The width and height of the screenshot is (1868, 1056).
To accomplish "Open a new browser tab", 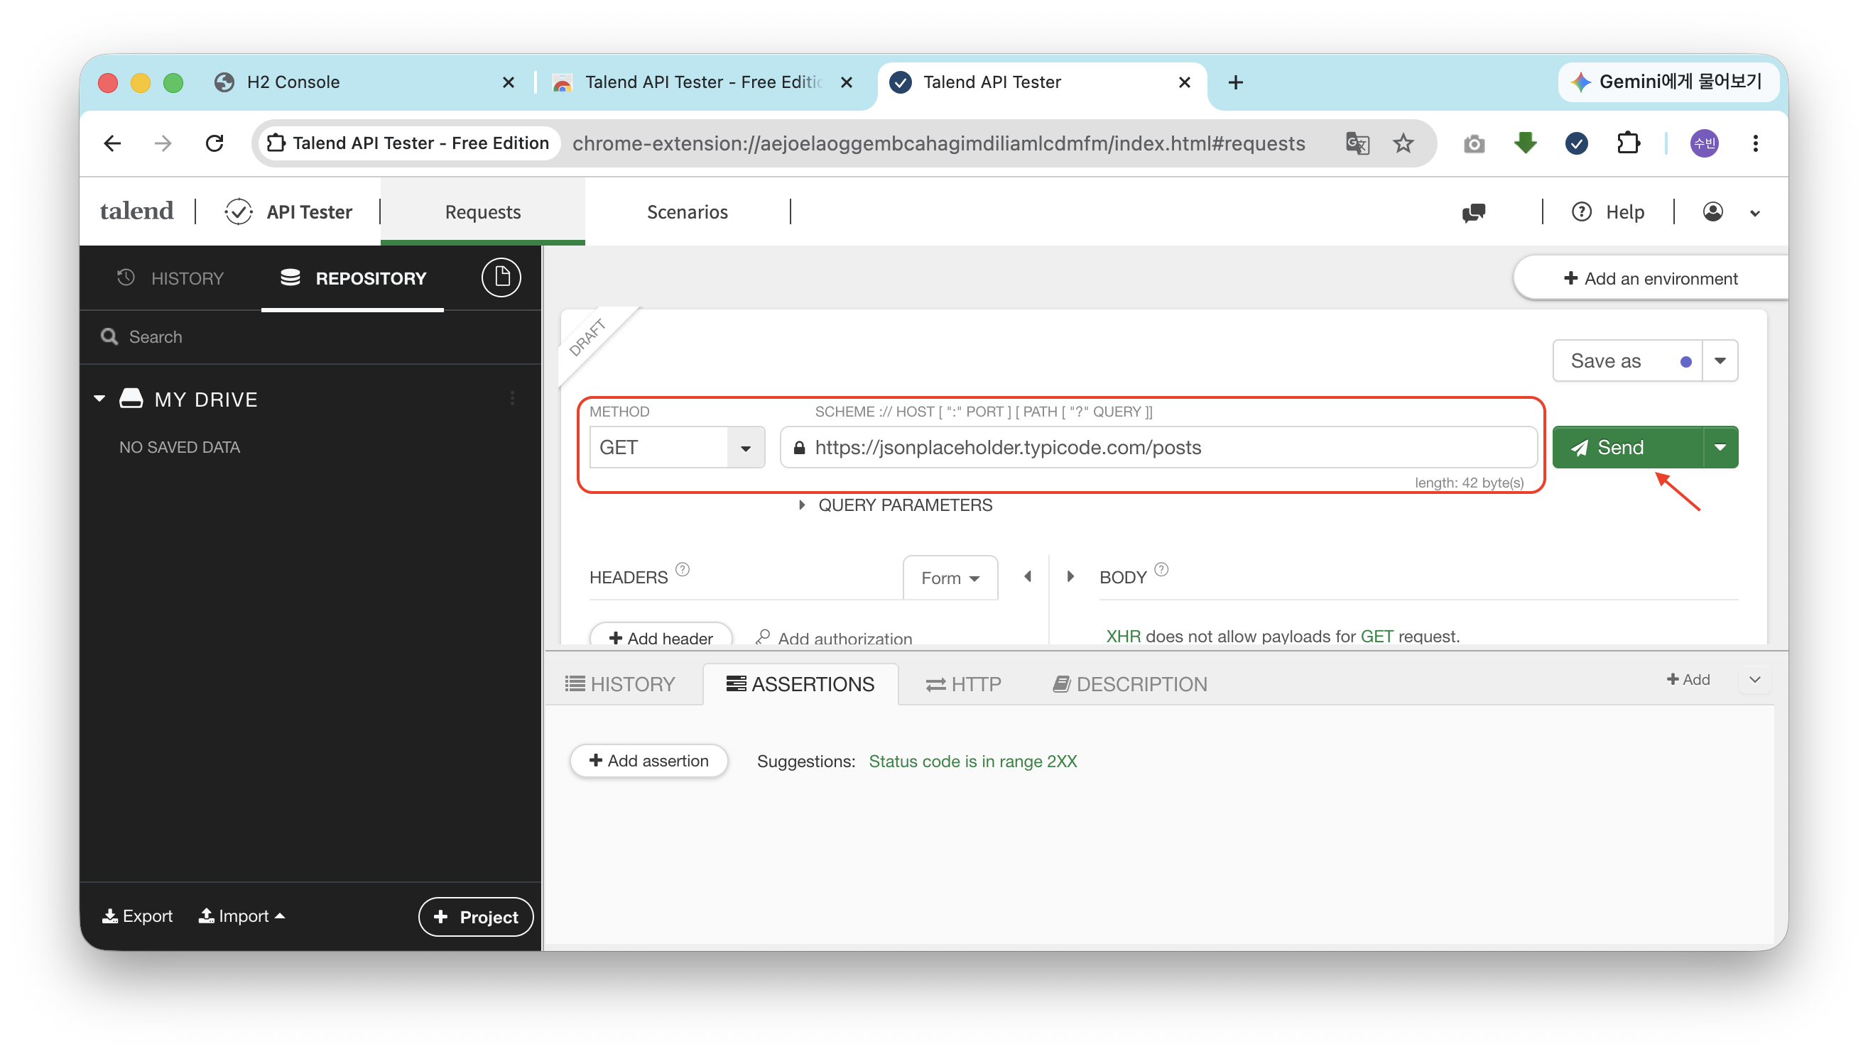I will point(1235,83).
